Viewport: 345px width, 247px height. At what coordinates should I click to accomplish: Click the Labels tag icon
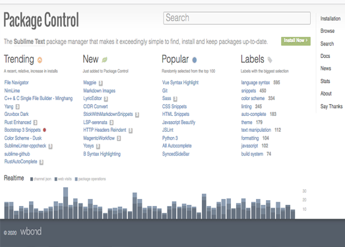tap(270, 59)
